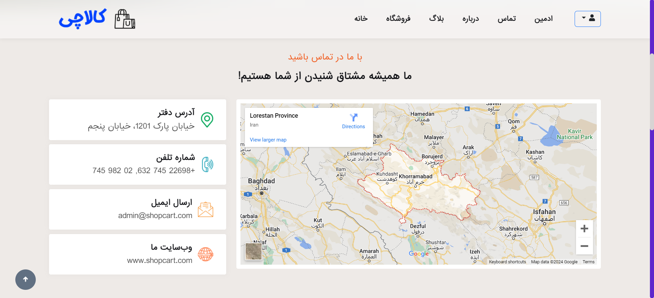Click the شماره تلفن heading
654x298 pixels.
coord(175,158)
